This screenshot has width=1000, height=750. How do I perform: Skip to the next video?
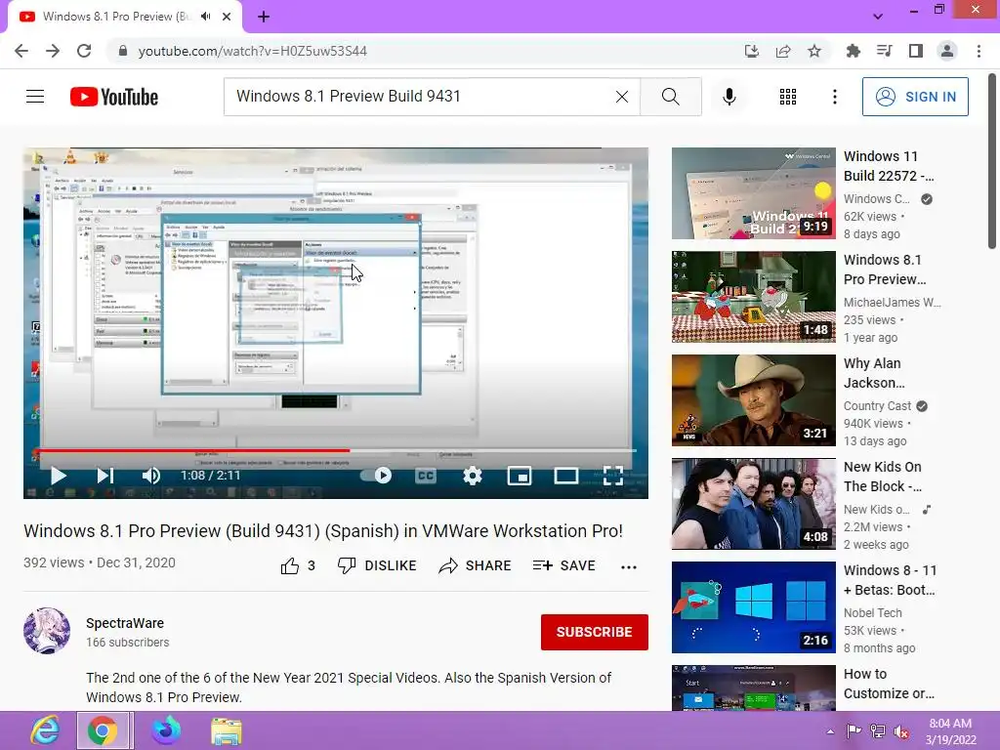pyautogui.click(x=105, y=476)
